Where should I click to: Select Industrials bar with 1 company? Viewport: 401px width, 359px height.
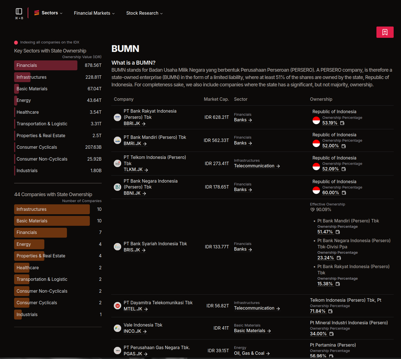click(18, 314)
